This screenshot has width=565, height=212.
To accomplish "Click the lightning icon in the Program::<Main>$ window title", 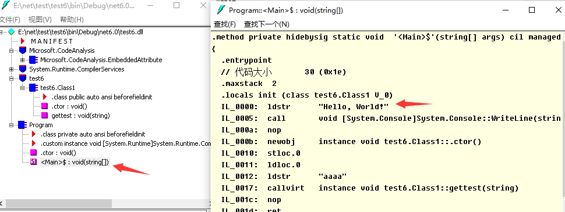I will pos(221,10).
